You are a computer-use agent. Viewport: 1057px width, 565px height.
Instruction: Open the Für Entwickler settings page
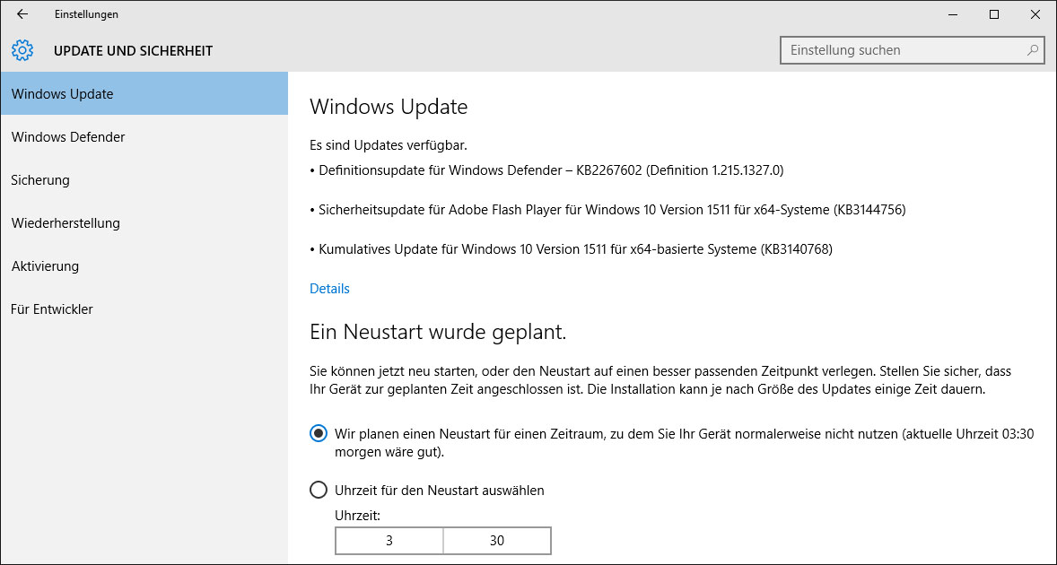[x=51, y=309]
